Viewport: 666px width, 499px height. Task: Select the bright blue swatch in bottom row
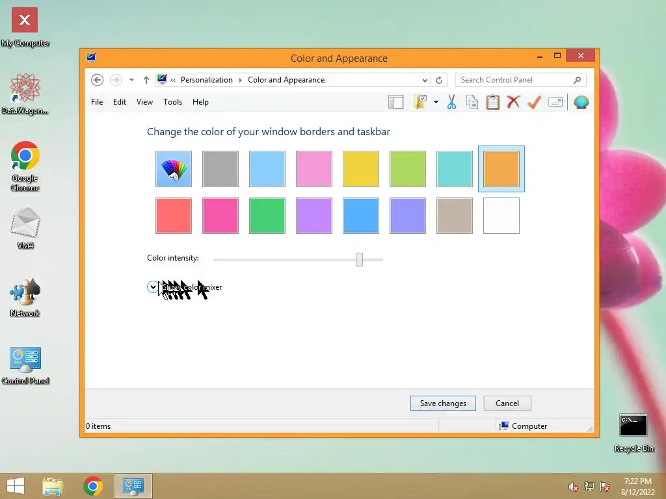click(x=360, y=216)
